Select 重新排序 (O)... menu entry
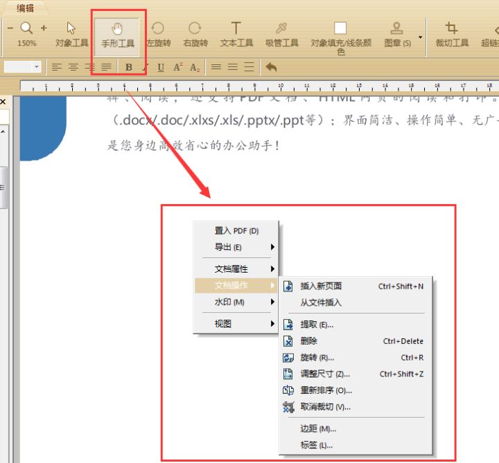Viewport: 499px width, 463px height. tap(355, 390)
